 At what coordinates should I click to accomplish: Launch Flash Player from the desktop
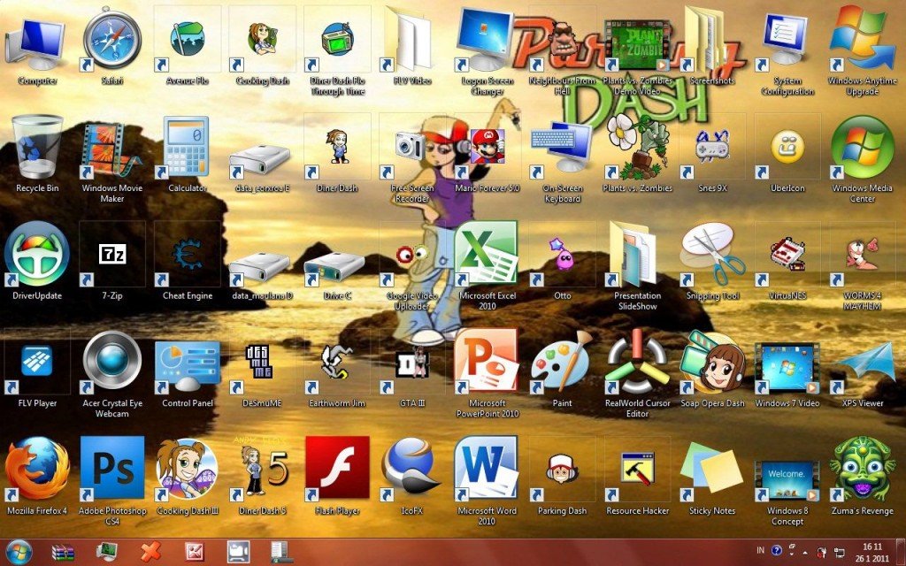click(337, 468)
